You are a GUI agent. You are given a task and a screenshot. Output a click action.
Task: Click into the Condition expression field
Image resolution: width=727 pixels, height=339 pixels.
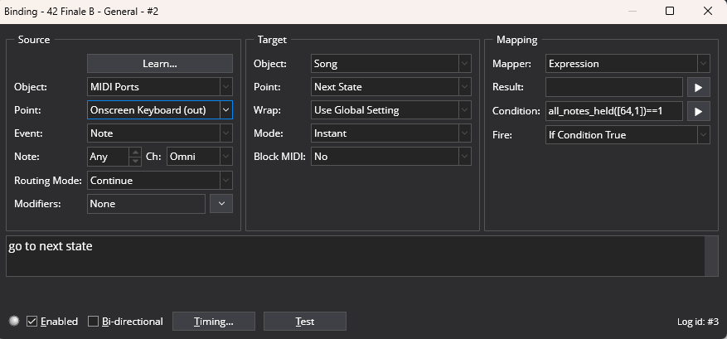pos(614,111)
